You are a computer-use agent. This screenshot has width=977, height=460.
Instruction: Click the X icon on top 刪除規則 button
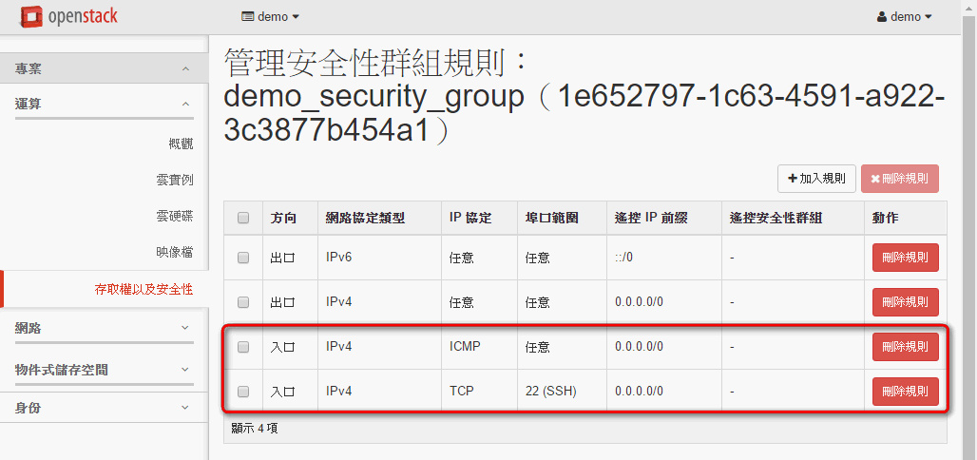(x=874, y=179)
